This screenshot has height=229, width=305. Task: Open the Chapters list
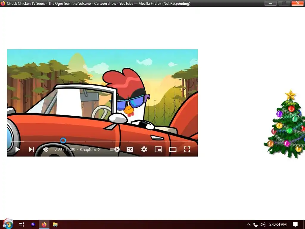(x=90, y=150)
